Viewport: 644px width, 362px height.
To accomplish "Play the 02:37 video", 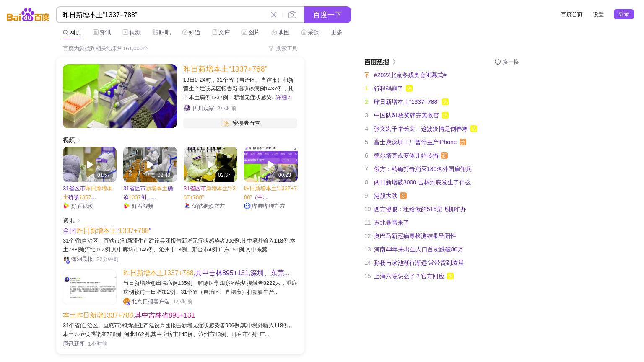I will (x=210, y=164).
